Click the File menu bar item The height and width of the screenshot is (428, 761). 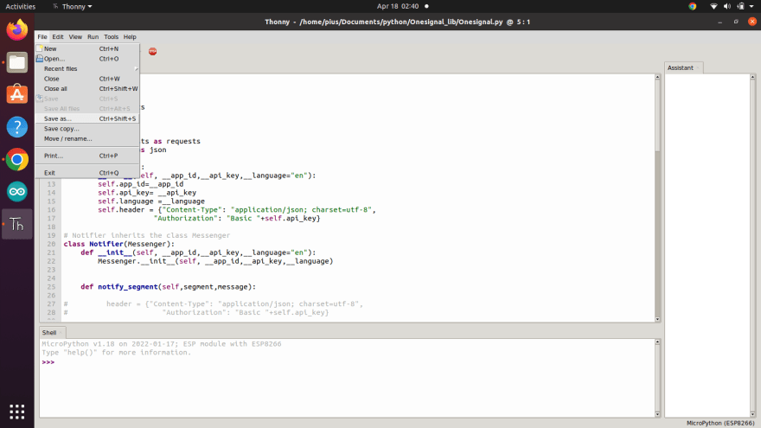click(x=42, y=37)
